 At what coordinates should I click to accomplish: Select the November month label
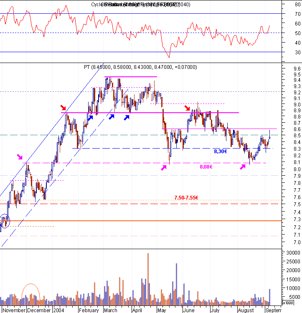point(14,310)
